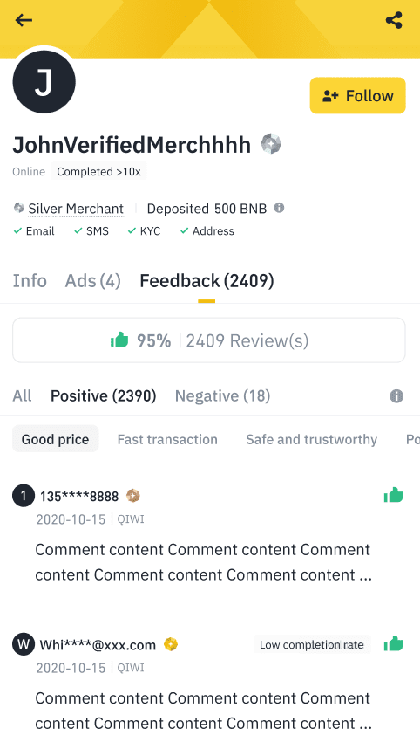
Task: Filter by Negative (18) reviews
Action: [222, 395]
